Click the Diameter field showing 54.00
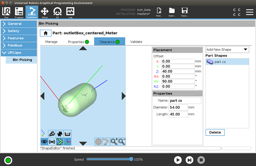Viewport: 256px width, 166px height. click(178, 107)
